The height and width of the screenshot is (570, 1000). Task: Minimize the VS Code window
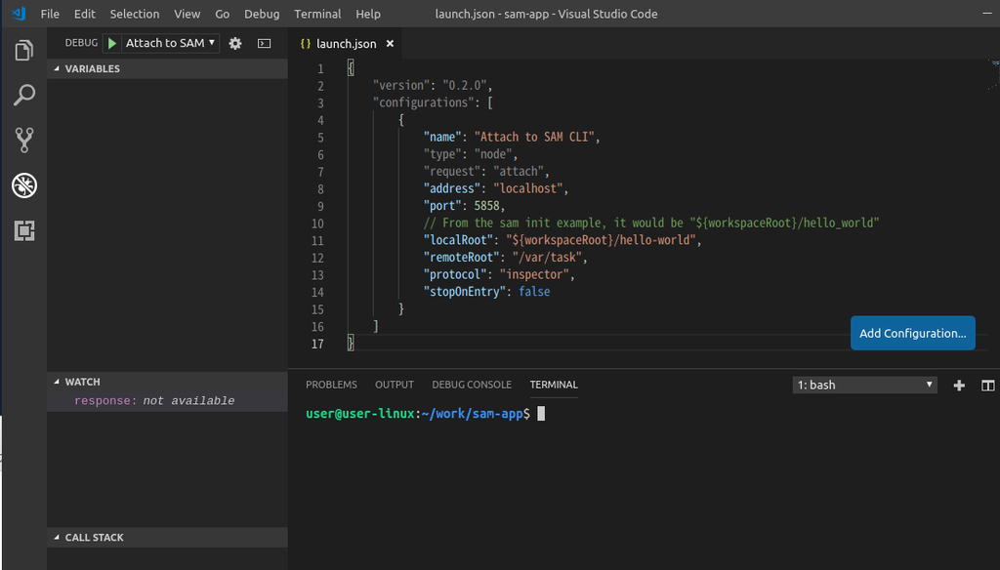(987, 14)
